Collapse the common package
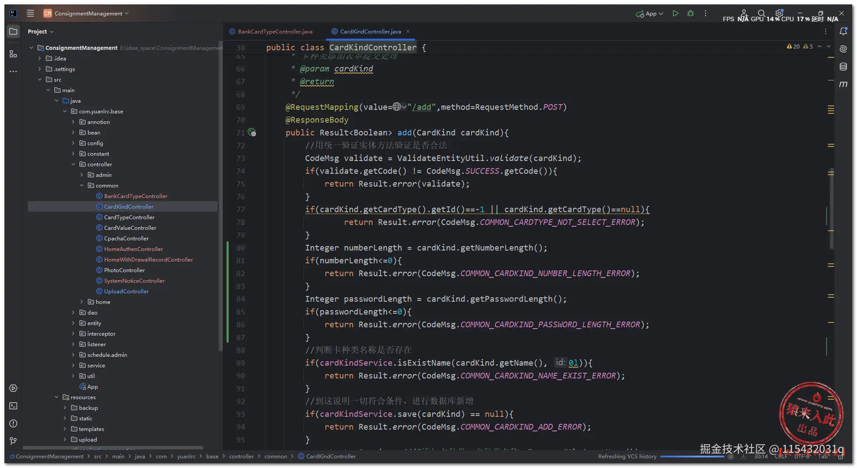The height and width of the screenshot is (468, 857). (82, 185)
